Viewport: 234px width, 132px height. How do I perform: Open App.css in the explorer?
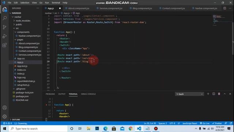[21, 59]
